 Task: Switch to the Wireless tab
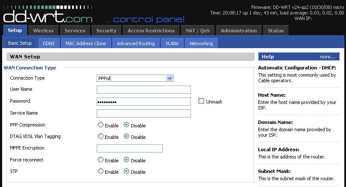tap(44, 31)
